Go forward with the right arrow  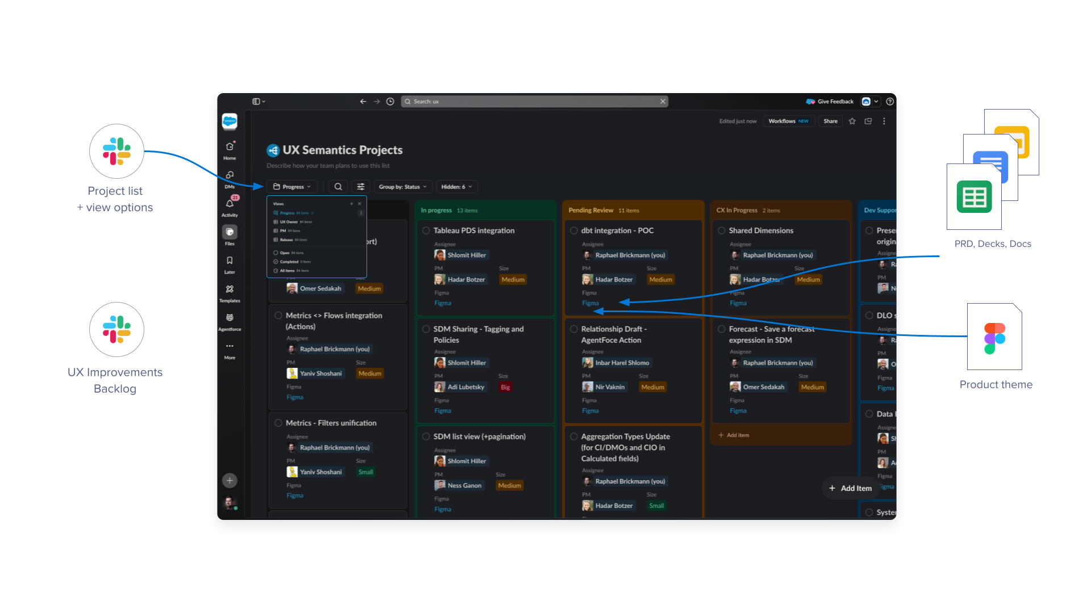[x=377, y=102]
